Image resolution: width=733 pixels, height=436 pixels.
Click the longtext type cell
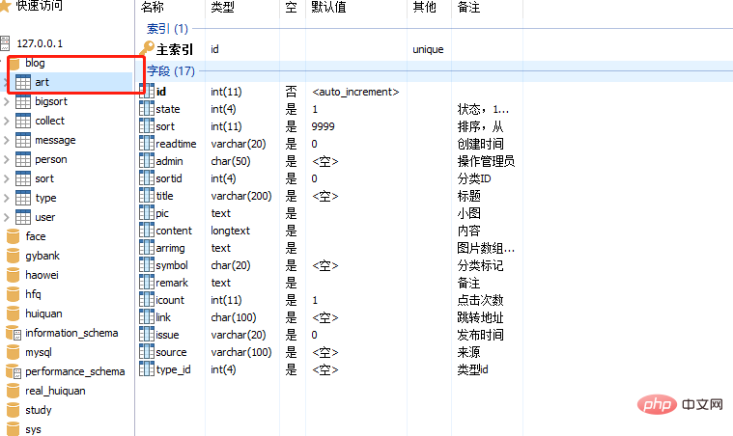231,231
